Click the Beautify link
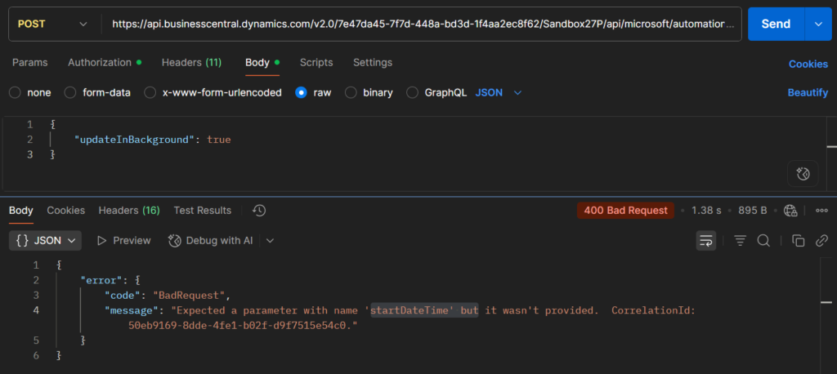 point(808,92)
